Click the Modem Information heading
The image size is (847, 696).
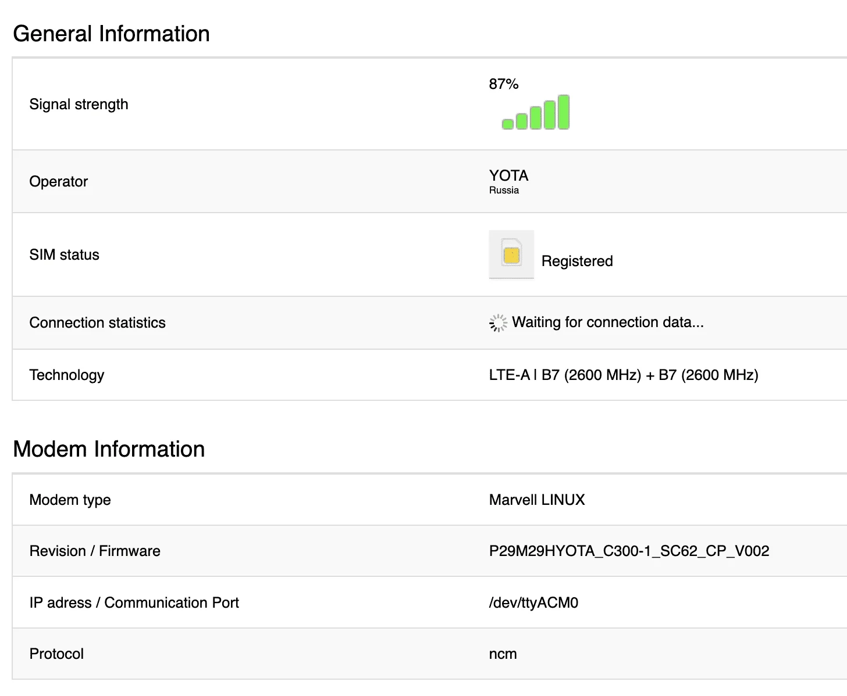pos(109,449)
